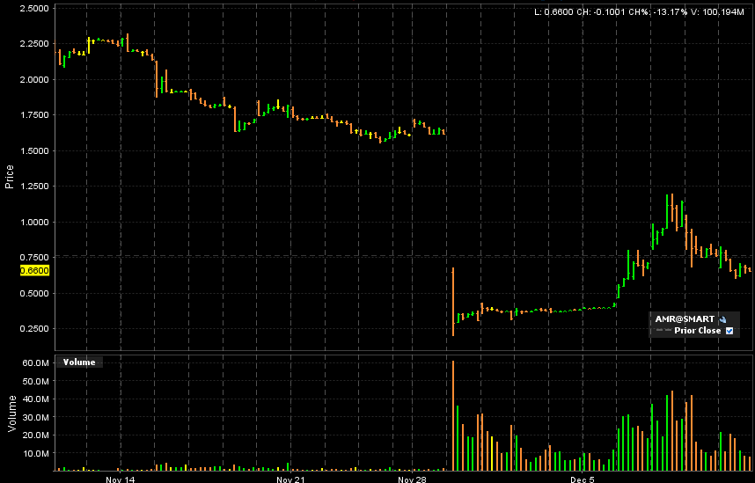Click the Prior Close legend text
Image resolution: width=755 pixels, height=483 pixels.
(697, 331)
